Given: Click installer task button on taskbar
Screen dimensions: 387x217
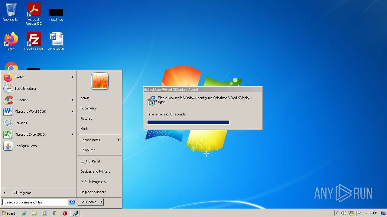Looking at the screenshot, I should (75, 213).
